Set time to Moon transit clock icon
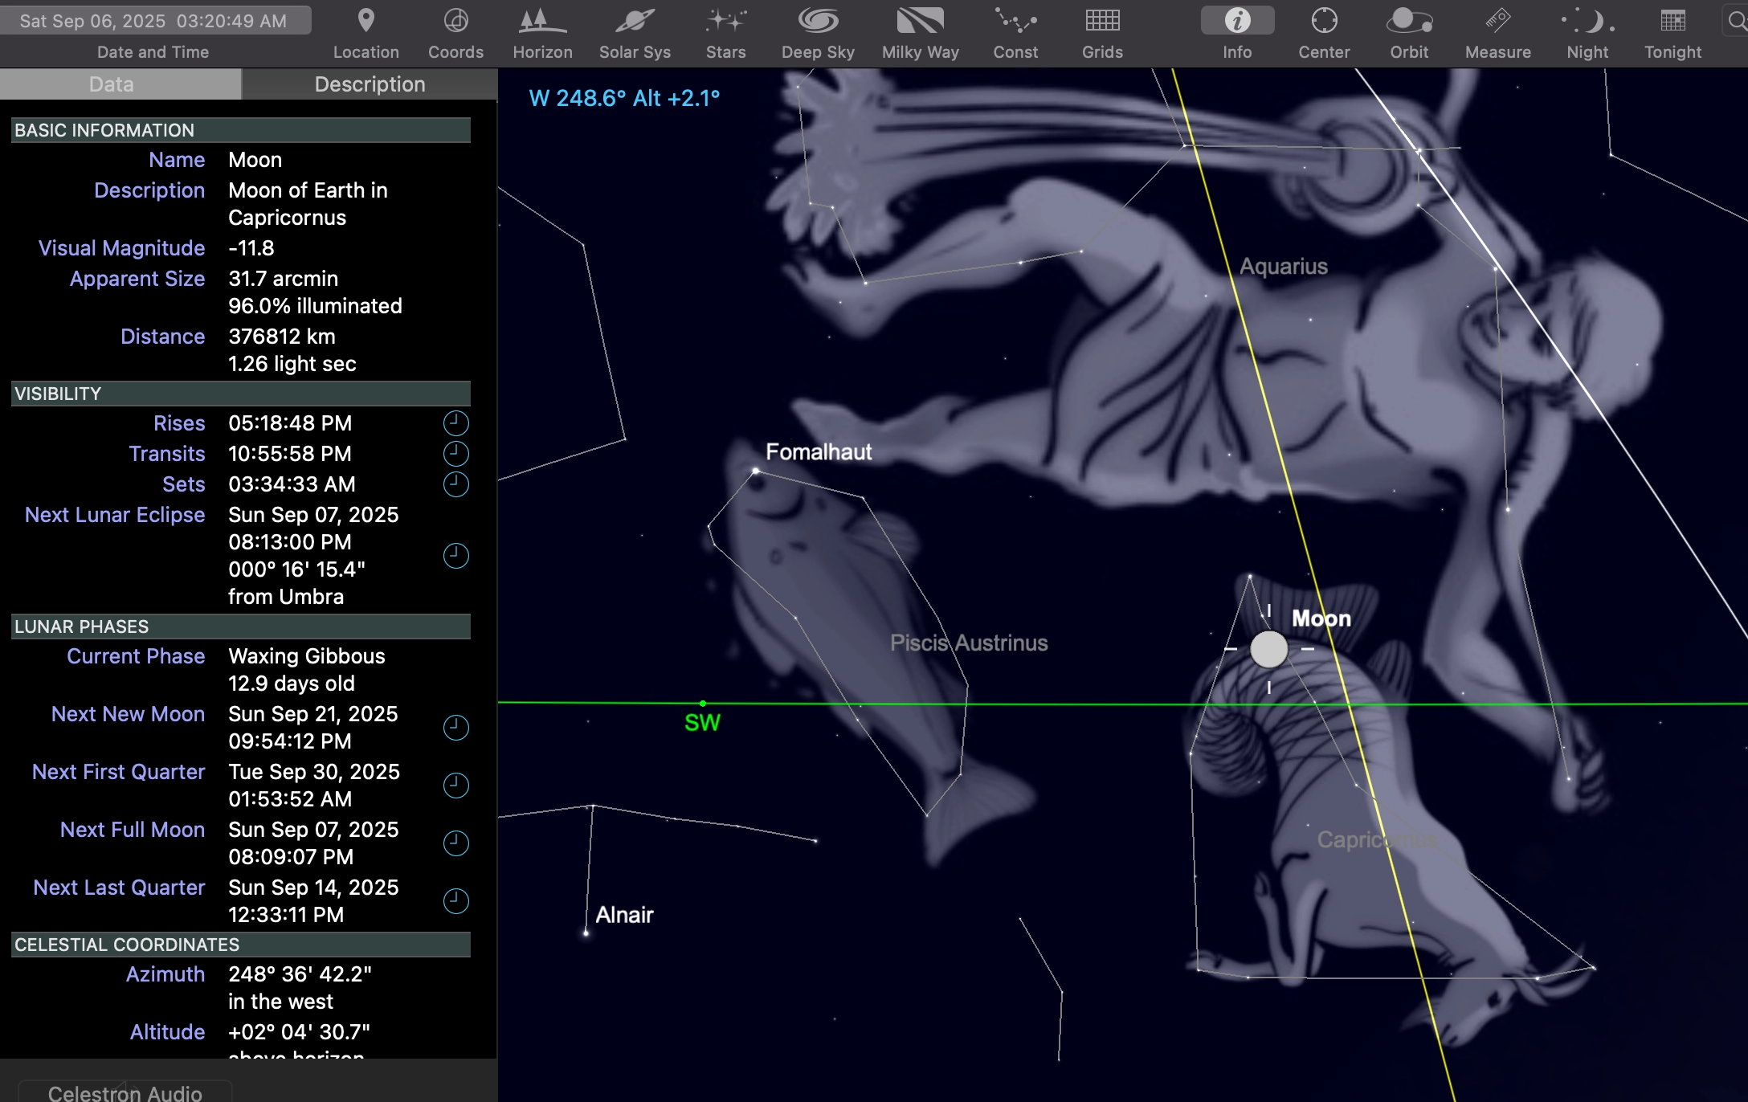Screen dimensions: 1748x1102 coord(455,453)
